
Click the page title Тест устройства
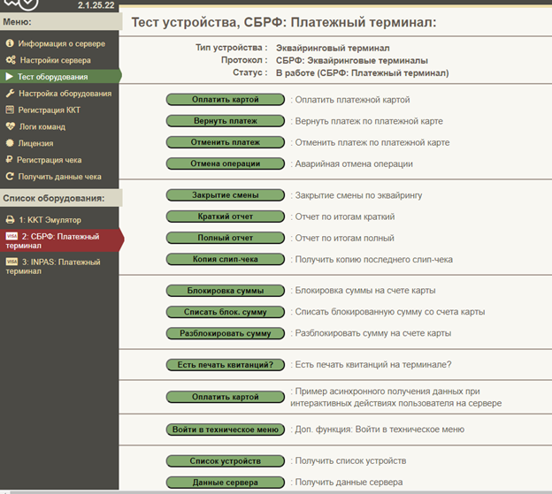(x=284, y=22)
